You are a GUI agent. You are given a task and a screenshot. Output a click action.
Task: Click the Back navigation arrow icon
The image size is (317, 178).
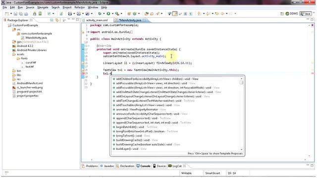click(x=222, y=14)
